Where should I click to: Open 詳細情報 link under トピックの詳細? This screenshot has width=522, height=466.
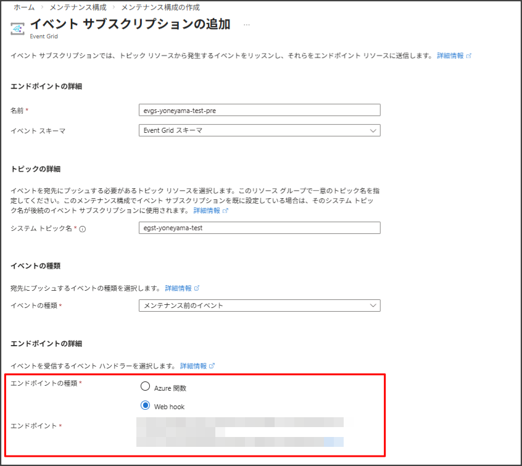point(207,210)
